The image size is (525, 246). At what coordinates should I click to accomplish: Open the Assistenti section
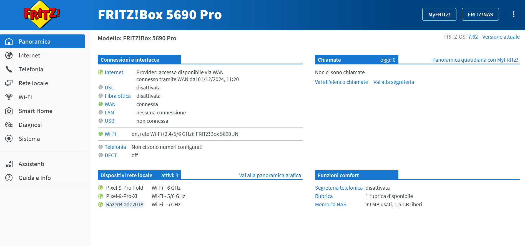tap(42, 164)
